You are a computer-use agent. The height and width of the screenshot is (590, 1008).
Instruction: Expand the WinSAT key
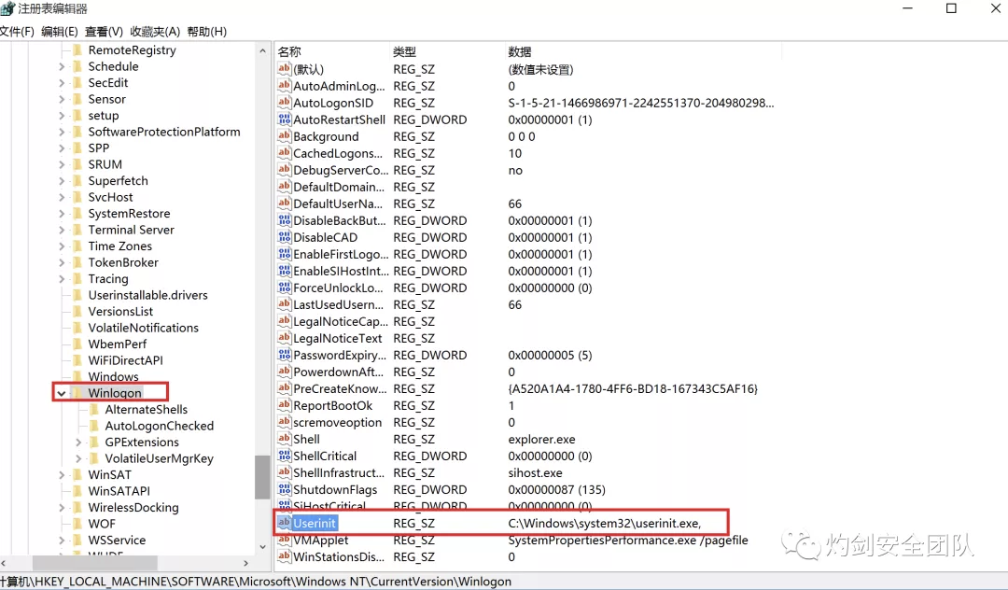62,474
